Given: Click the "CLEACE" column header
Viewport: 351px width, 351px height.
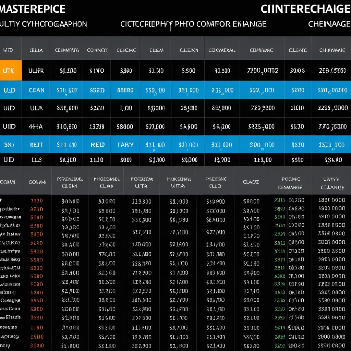Looking at the screenshot, I should click(298, 50).
